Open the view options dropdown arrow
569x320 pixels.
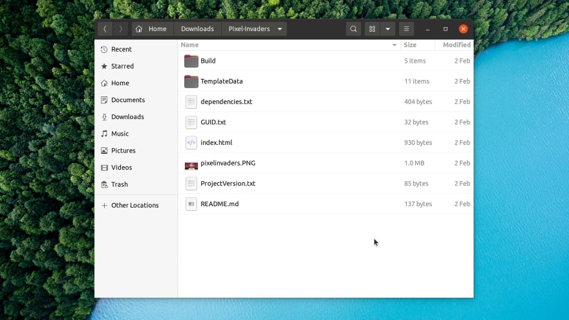click(388, 29)
